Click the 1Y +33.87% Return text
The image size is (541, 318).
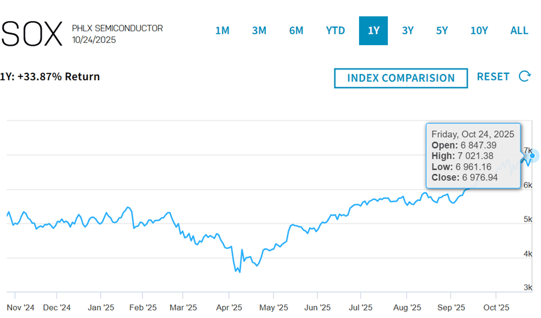click(50, 76)
